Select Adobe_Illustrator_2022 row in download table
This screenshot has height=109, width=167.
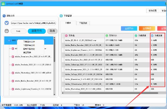click(x=114, y=84)
